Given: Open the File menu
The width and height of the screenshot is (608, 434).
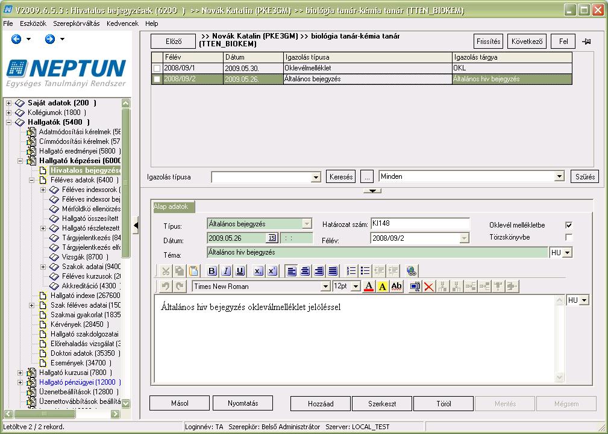Looking at the screenshot, I should click(8, 23).
